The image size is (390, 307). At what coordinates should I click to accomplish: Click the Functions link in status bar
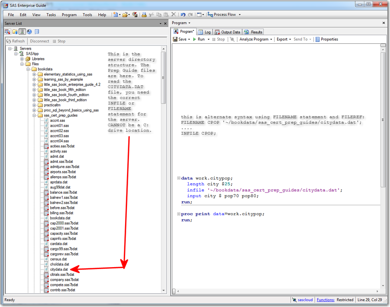coord(325,300)
